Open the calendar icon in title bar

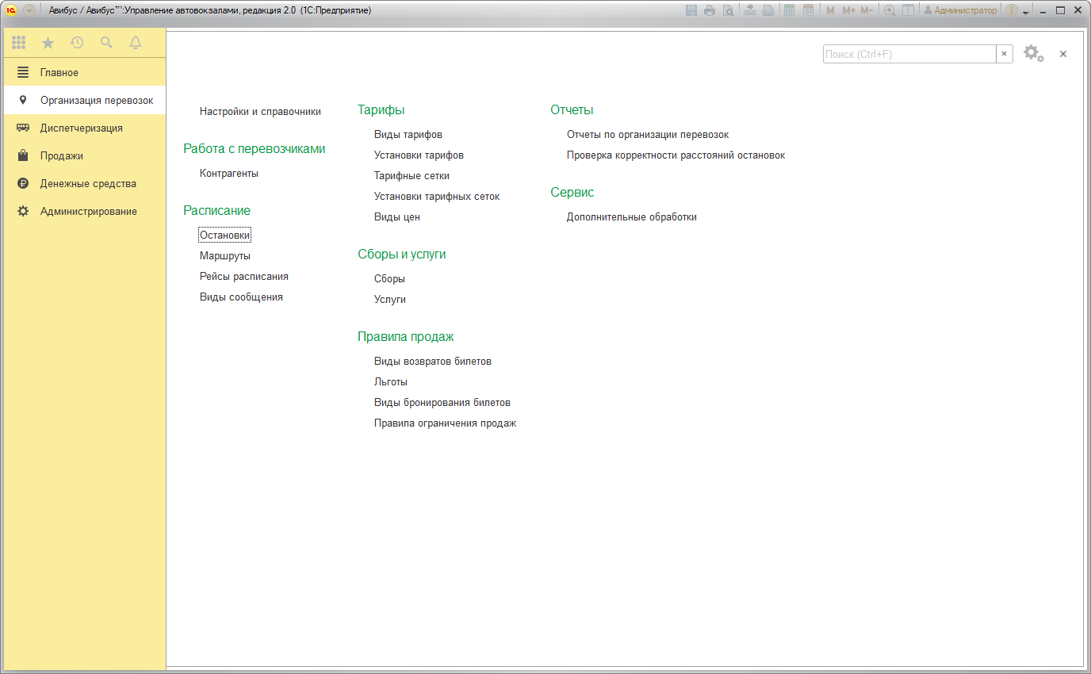click(808, 10)
